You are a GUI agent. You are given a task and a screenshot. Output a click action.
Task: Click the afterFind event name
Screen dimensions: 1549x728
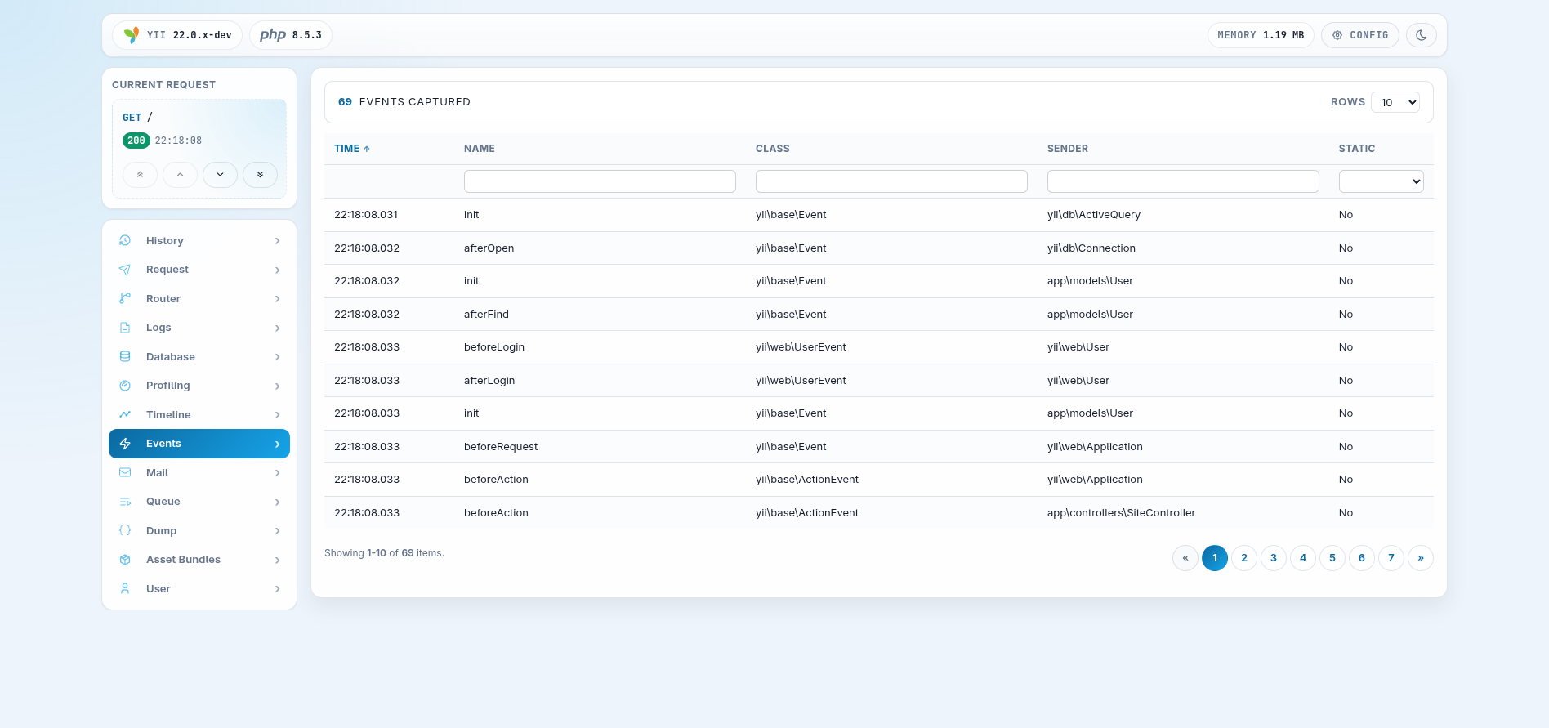(486, 315)
